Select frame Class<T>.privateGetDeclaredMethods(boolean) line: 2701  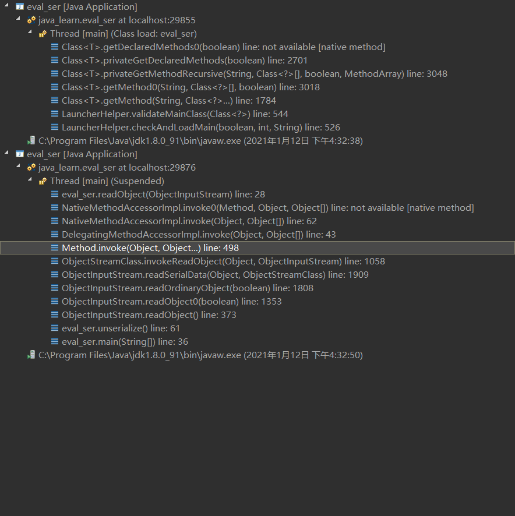(x=185, y=61)
